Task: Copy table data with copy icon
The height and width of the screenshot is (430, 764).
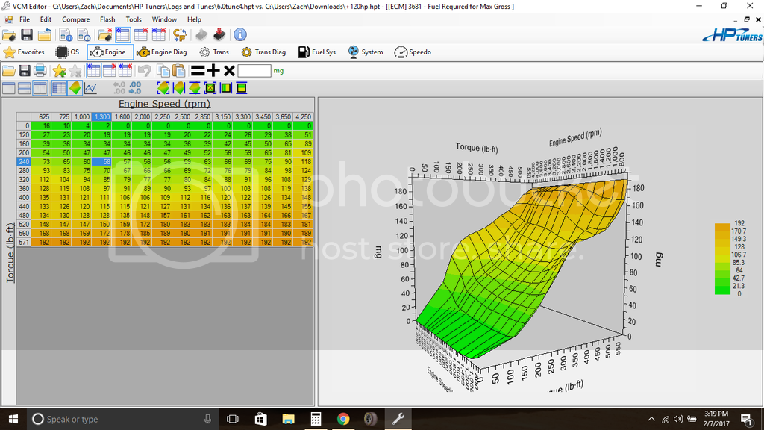Action: click(163, 71)
